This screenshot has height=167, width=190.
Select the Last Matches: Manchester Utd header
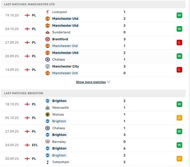click(x=29, y=4)
